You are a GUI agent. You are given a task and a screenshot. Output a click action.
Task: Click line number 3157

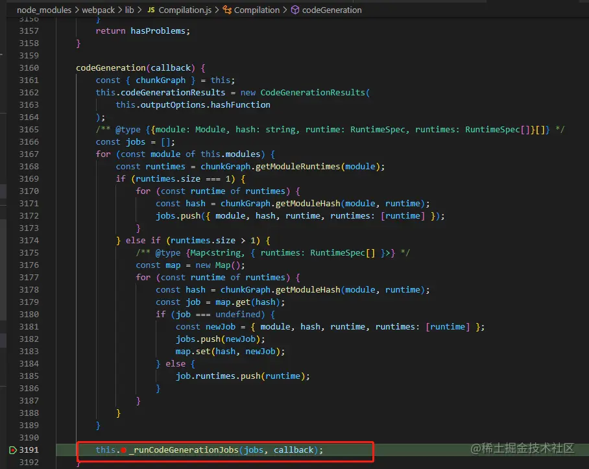point(29,30)
